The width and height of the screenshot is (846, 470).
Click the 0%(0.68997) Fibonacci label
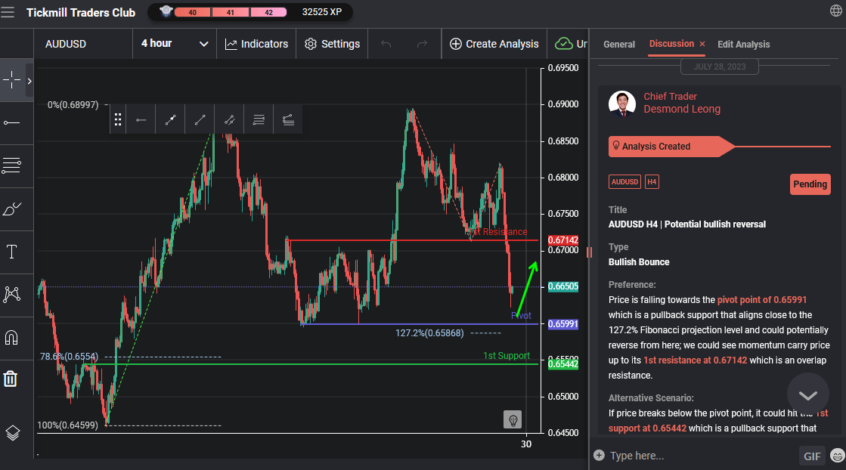click(73, 104)
